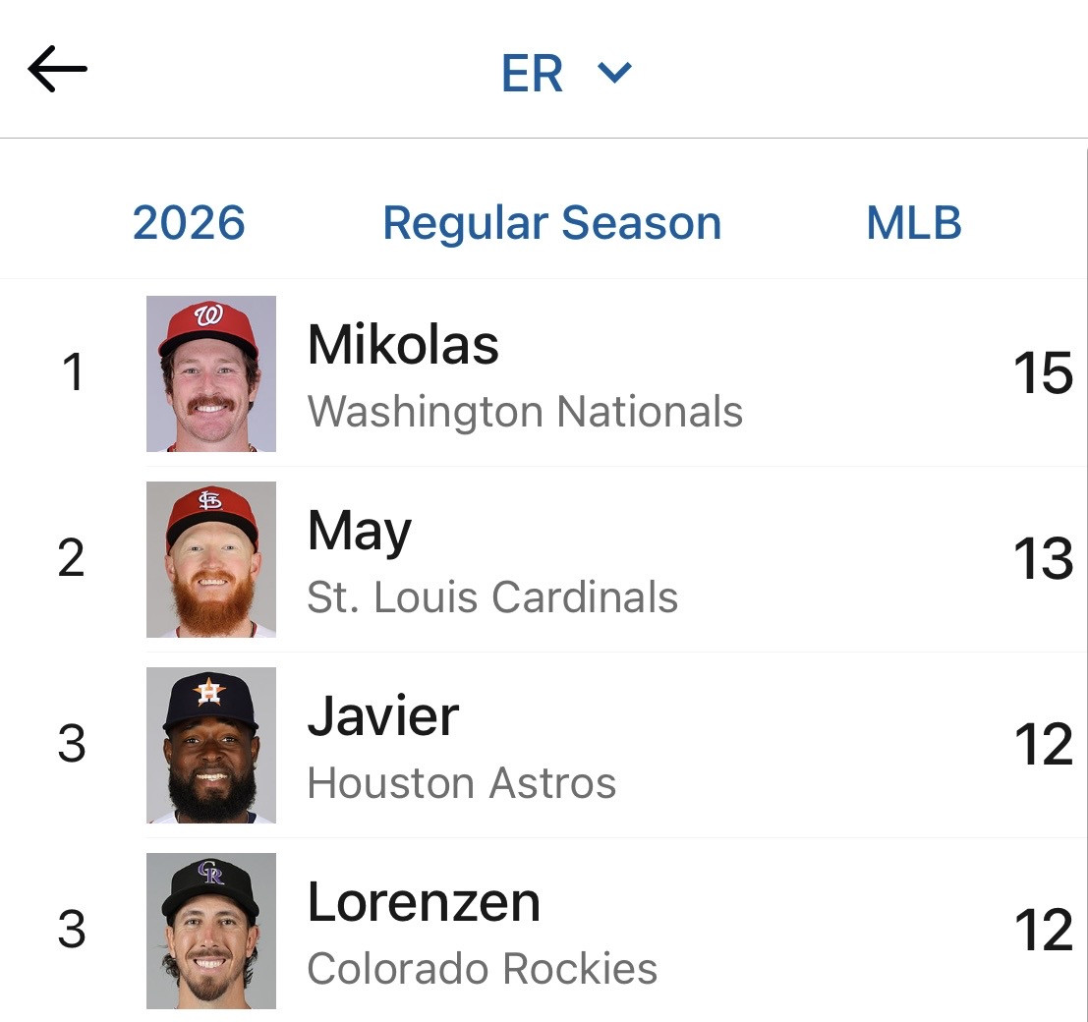Open the Houston Astros player headshot
Image resolution: width=1088 pixels, height=1022 pixels.
click(211, 745)
